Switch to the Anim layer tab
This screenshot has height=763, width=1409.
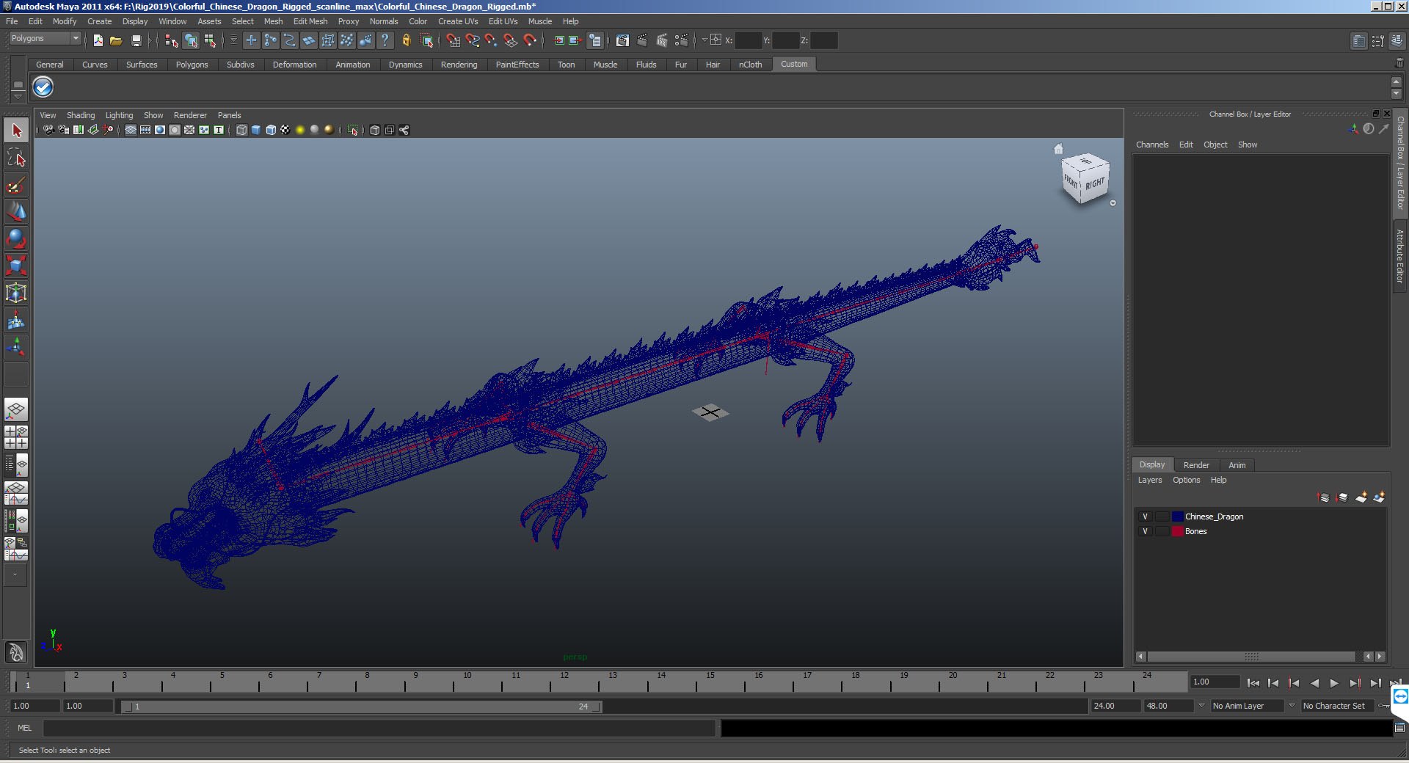[x=1237, y=465]
